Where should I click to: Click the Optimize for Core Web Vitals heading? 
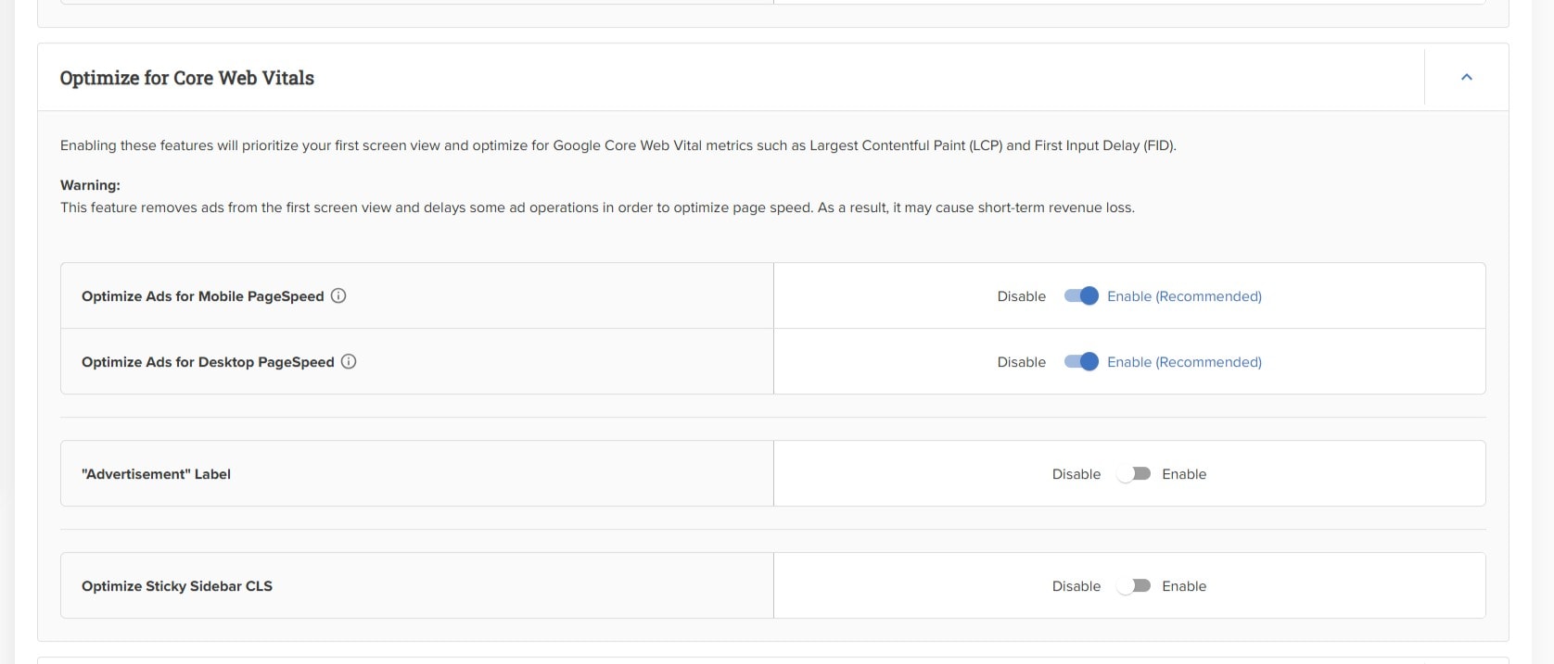pyautogui.click(x=187, y=78)
